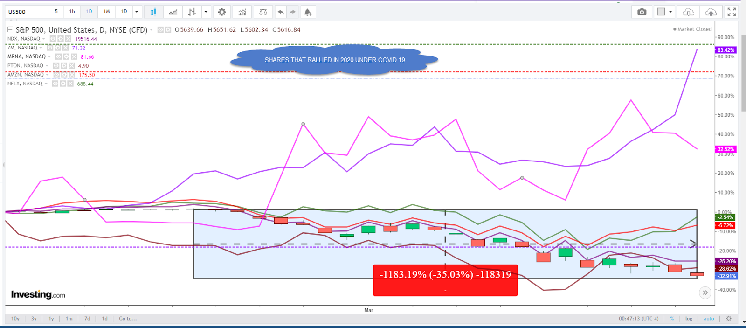Open the Go to... date picker
This screenshot has height=328, width=746.
(x=128, y=319)
